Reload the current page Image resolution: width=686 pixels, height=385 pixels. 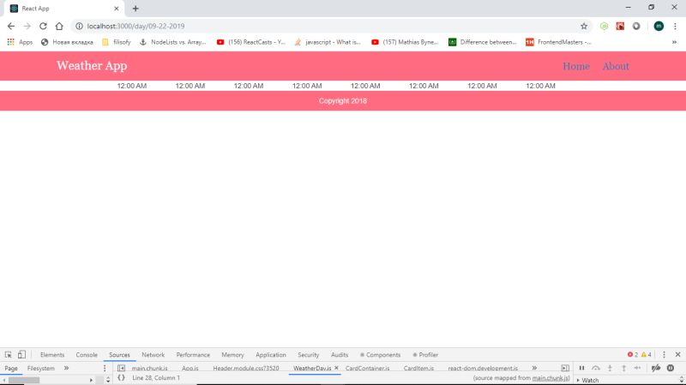(43, 27)
